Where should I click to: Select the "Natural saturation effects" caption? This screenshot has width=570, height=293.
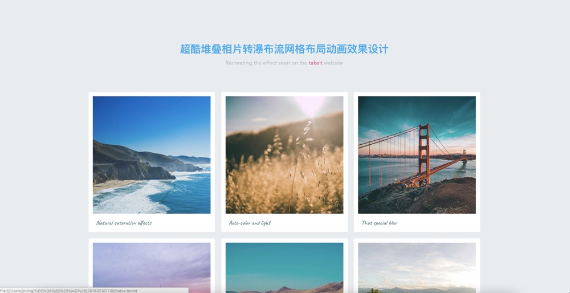(x=124, y=223)
